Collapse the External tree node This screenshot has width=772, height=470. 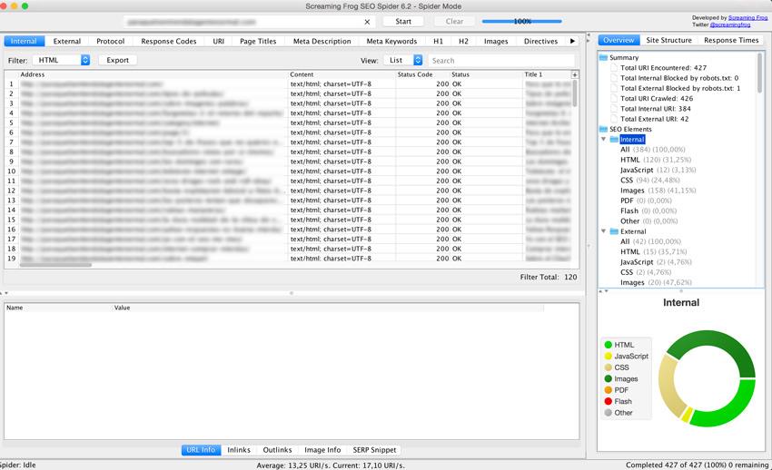604,231
